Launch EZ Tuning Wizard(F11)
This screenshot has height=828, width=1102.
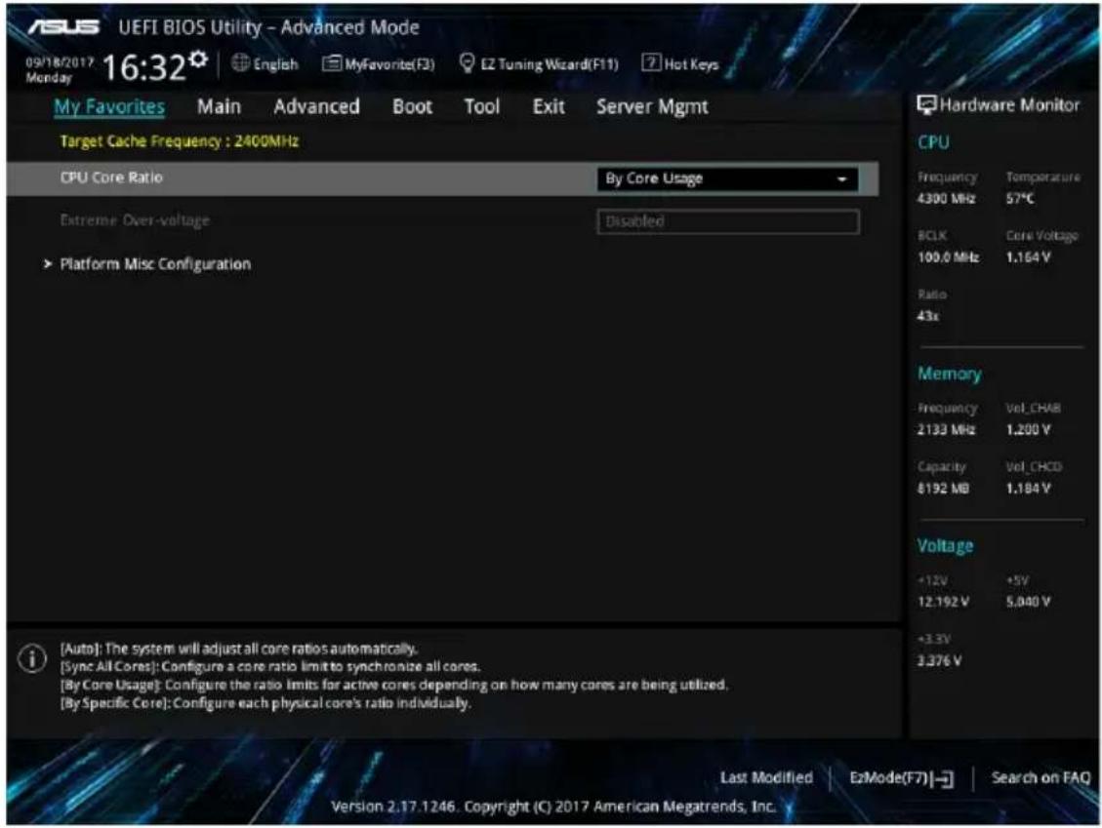pyautogui.click(x=550, y=64)
